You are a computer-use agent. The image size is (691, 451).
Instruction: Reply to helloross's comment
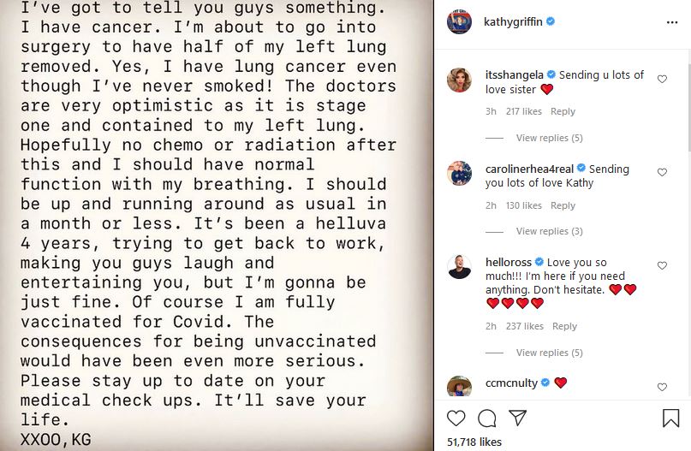click(564, 326)
